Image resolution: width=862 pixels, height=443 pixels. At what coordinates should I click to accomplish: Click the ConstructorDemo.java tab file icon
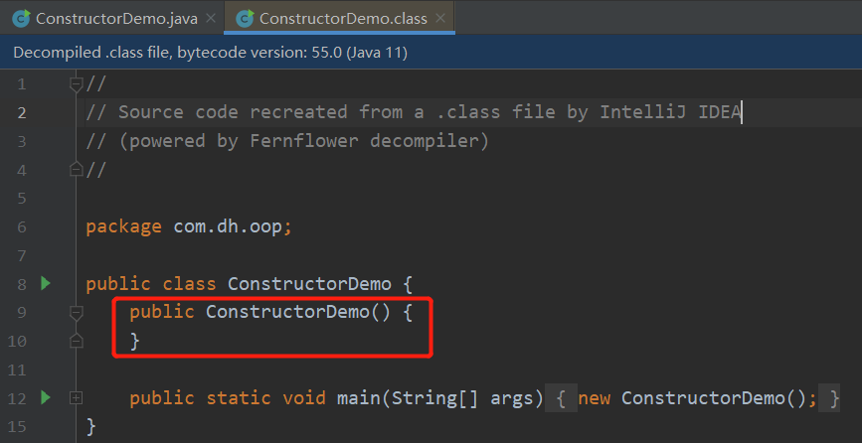(x=20, y=18)
